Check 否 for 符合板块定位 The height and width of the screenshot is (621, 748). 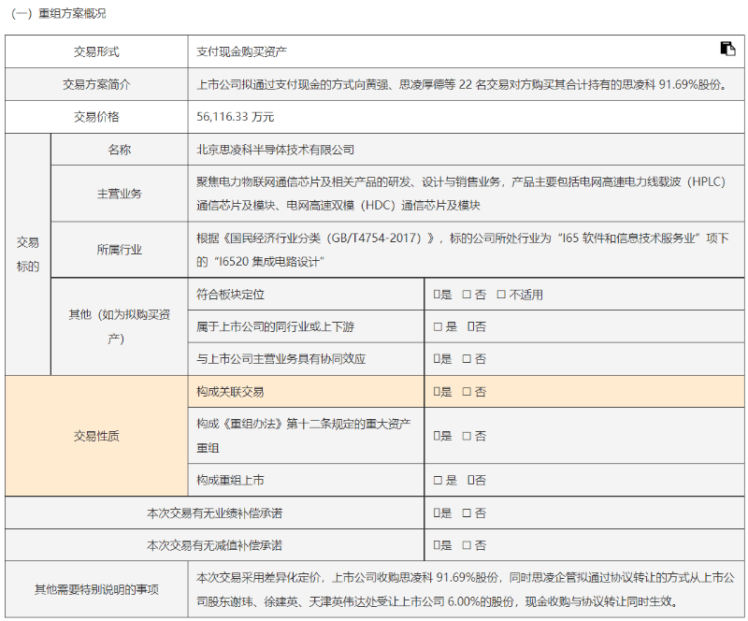(x=467, y=295)
